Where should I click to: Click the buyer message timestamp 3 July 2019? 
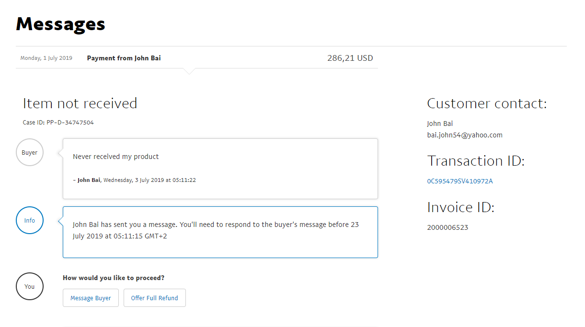149,180
